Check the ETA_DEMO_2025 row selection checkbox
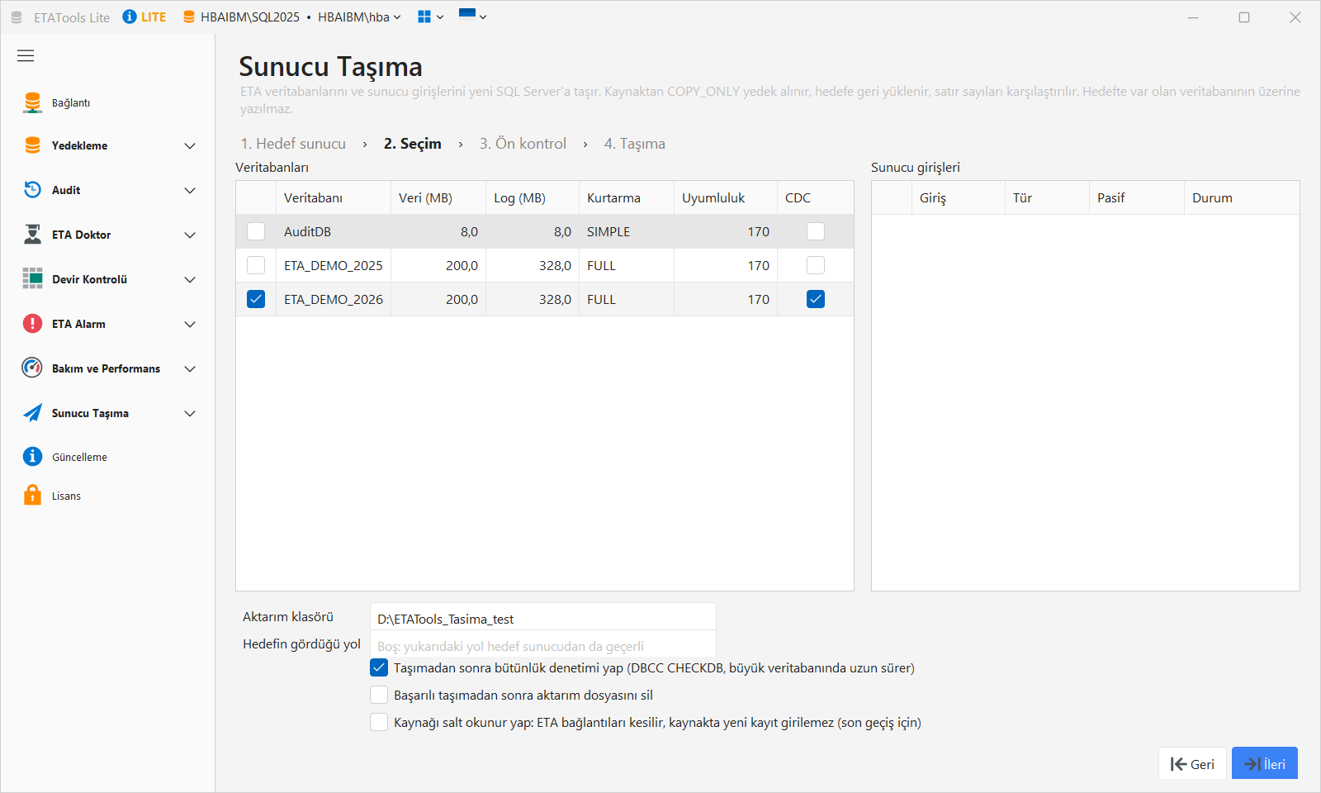1321x793 pixels. coord(256,265)
